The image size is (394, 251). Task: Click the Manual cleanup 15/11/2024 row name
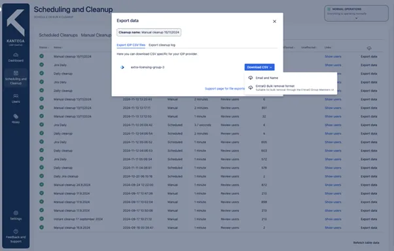click(73, 56)
